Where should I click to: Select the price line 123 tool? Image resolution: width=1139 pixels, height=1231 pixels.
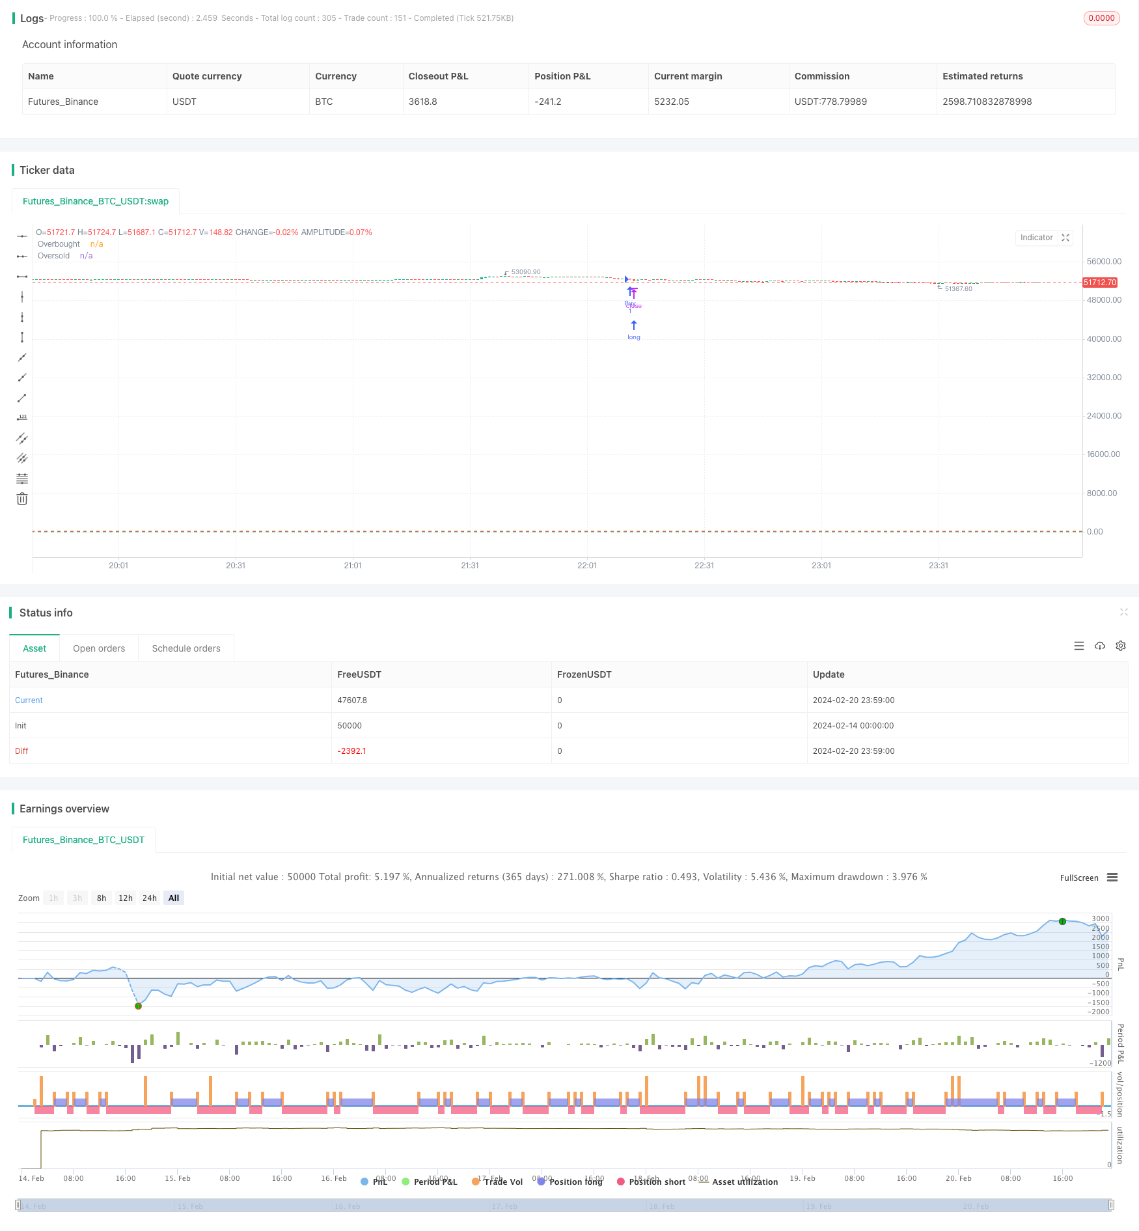[22, 418]
